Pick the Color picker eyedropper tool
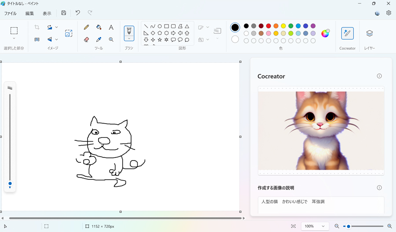The image size is (396, 232). pos(99,39)
